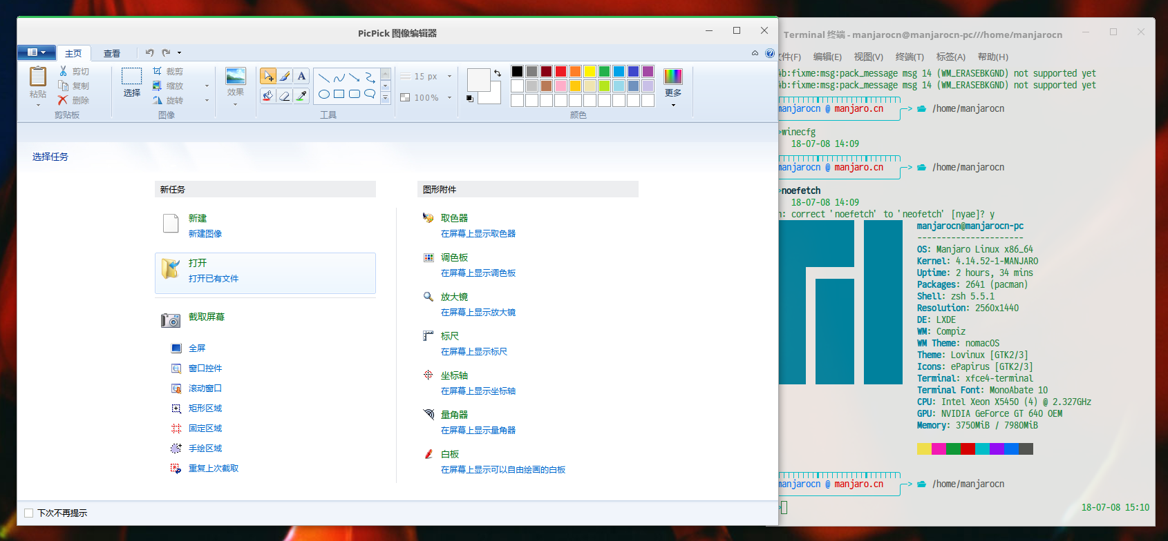Screen dimensions: 1168x541
Task: Click the clipboard Paste (粘贴) icon
Action: coord(38,77)
